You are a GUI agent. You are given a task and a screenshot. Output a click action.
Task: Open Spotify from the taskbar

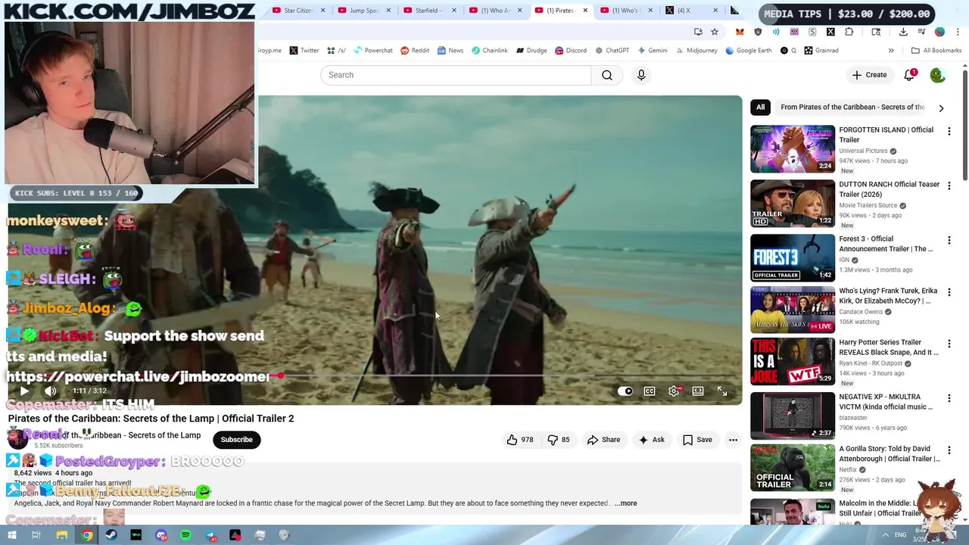(185, 535)
